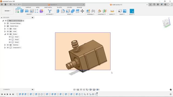The width and height of the screenshot is (173, 97).
Task: Select the Fillet tool icon
Action: pyautogui.click(x=63, y=11)
